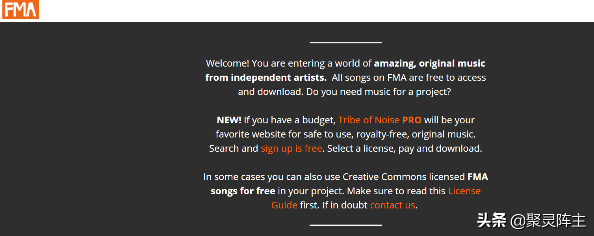The height and width of the screenshot is (236, 594).
Task: Click the bold 'NEW!' label
Action: click(x=229, y=120)
